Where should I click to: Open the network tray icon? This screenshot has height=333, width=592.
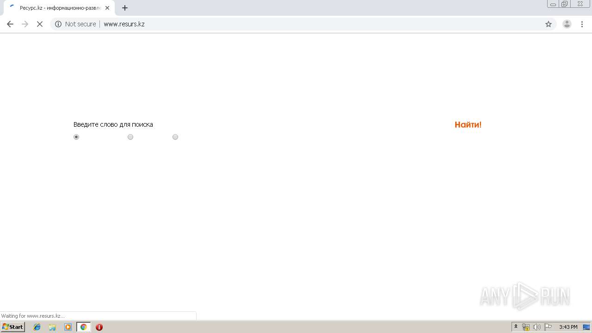526,327
